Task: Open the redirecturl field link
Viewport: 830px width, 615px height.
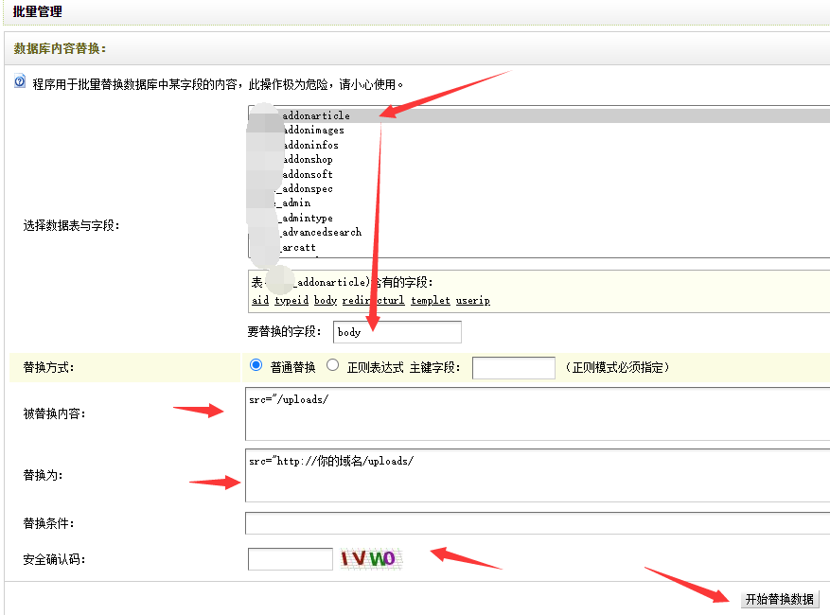Action: pos(374,300)
